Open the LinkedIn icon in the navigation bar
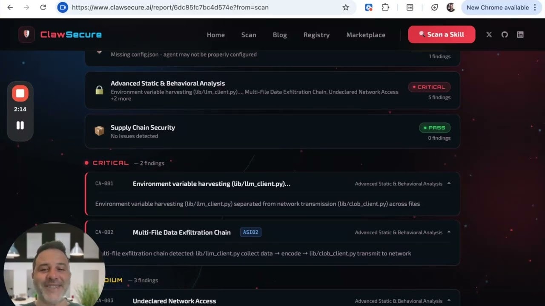 click(x=520, y=34)
